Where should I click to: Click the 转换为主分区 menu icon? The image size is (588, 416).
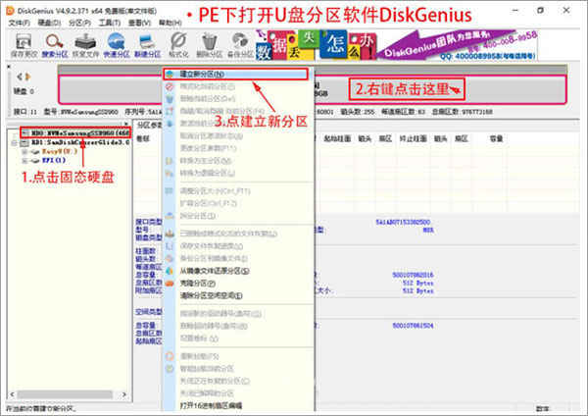click(170, 161)
